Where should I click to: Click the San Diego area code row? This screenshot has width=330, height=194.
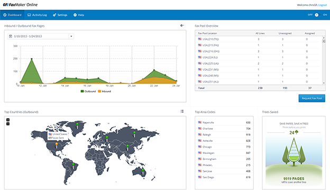(224, 177)
